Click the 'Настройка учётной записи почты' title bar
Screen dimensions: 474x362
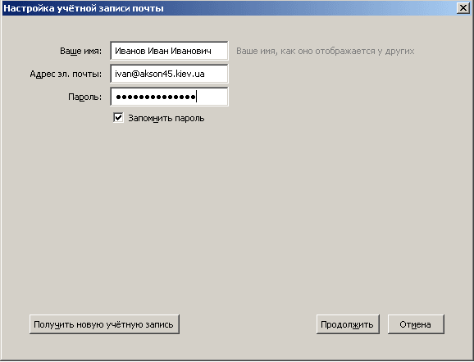click(230, 8)
